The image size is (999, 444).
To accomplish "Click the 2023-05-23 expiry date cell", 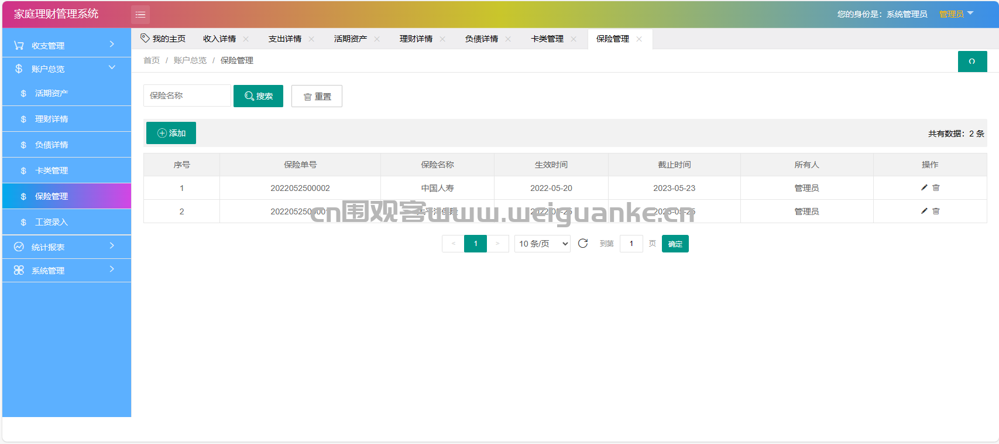I will 674,188.
